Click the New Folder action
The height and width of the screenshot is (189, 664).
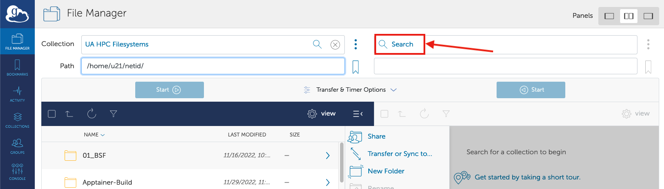tap(377, 171)
